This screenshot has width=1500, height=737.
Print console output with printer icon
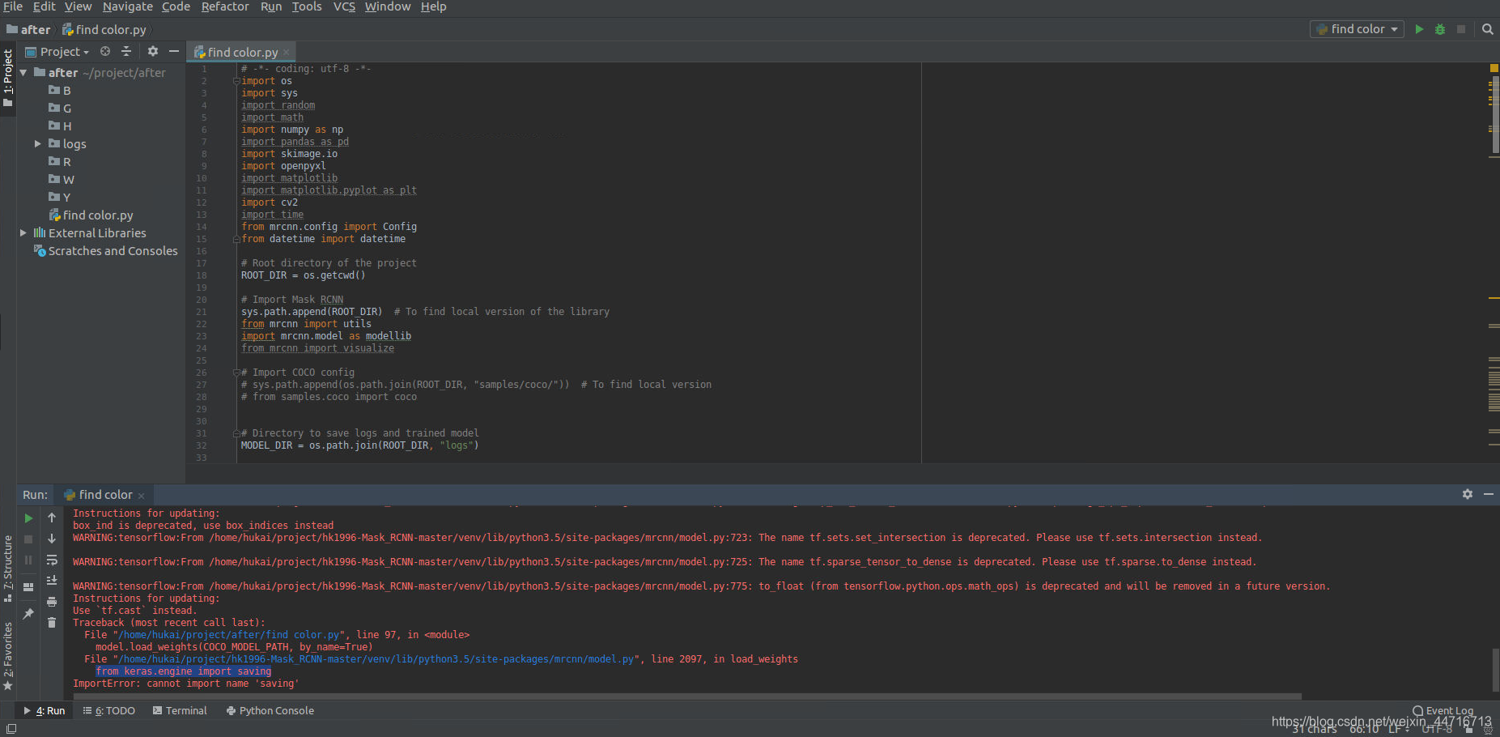tap(52, 602)
